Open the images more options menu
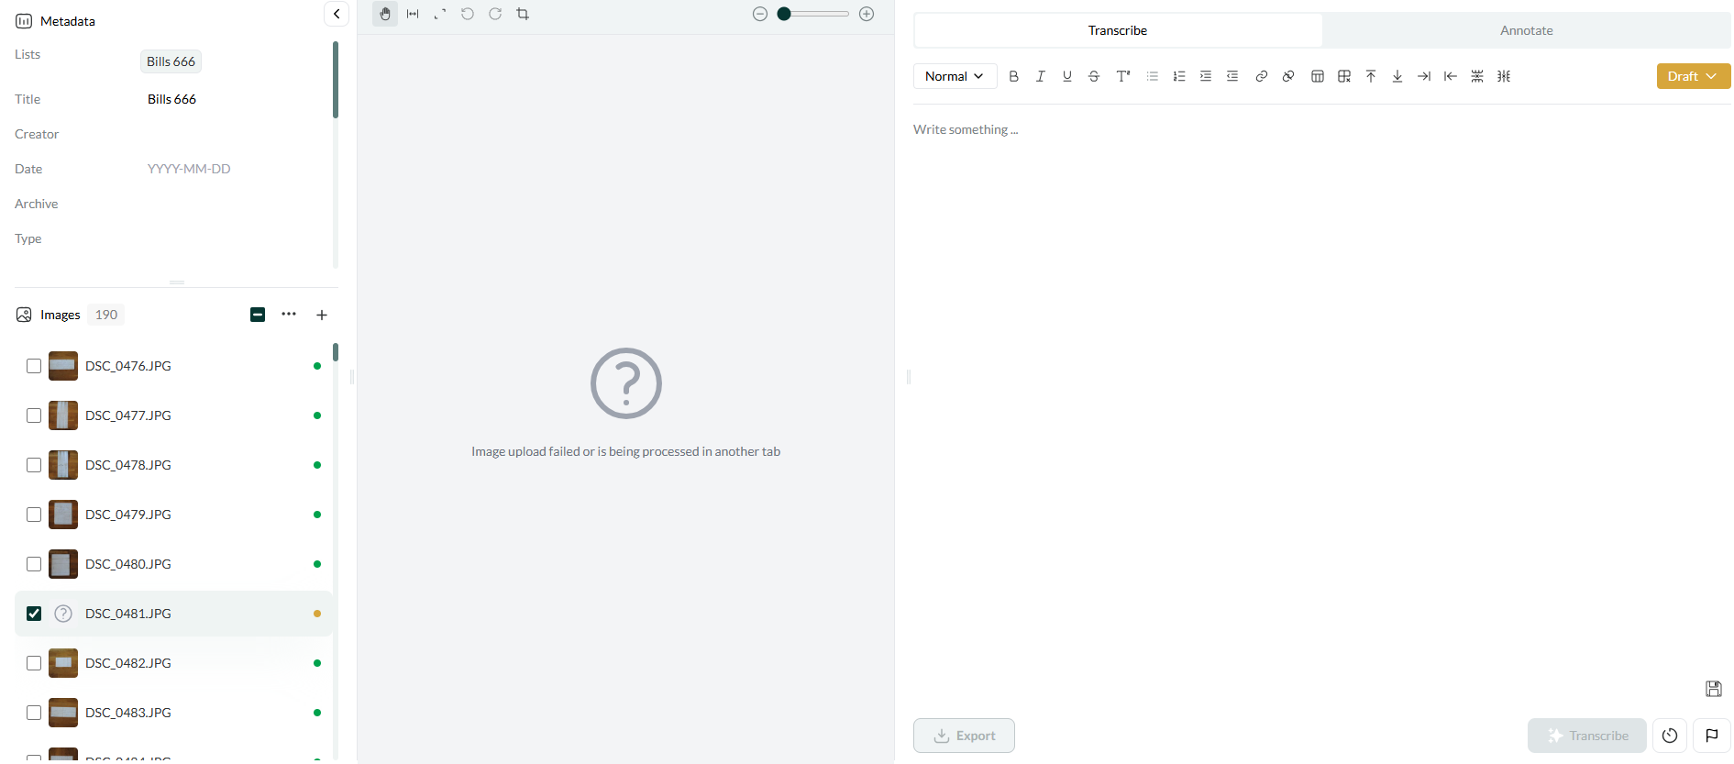 289,315
